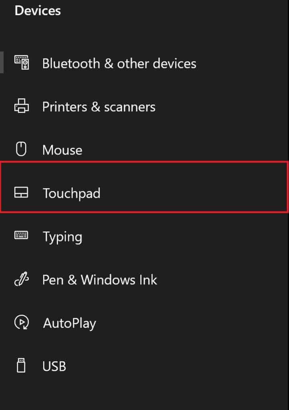Select the AutoPlay text label

click(x=70, y=324)
